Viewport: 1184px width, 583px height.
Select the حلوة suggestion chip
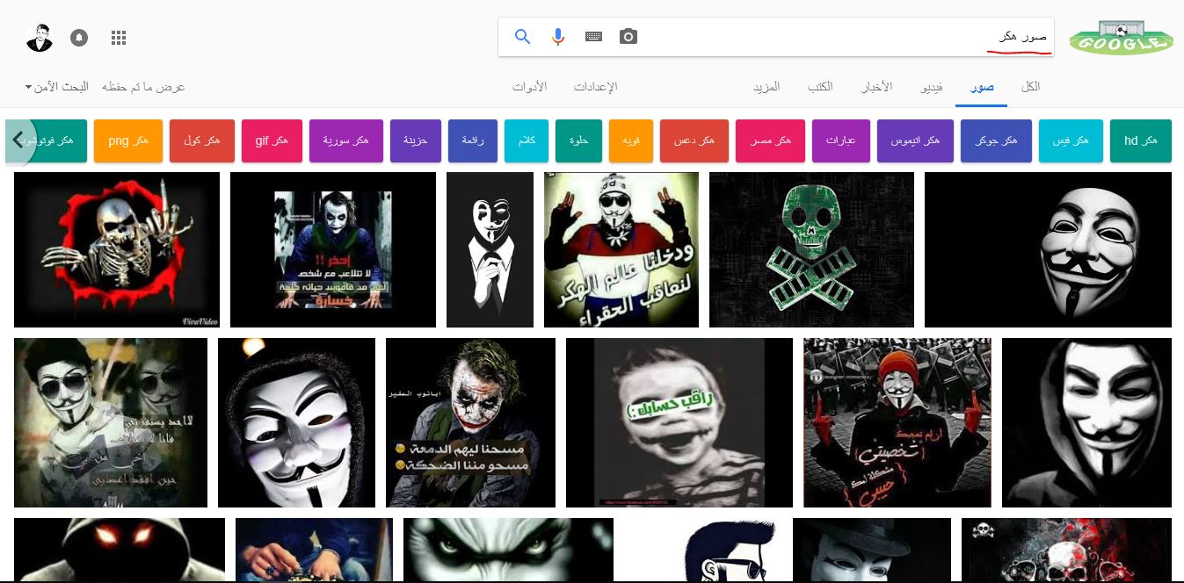click(x=578, y=141)
